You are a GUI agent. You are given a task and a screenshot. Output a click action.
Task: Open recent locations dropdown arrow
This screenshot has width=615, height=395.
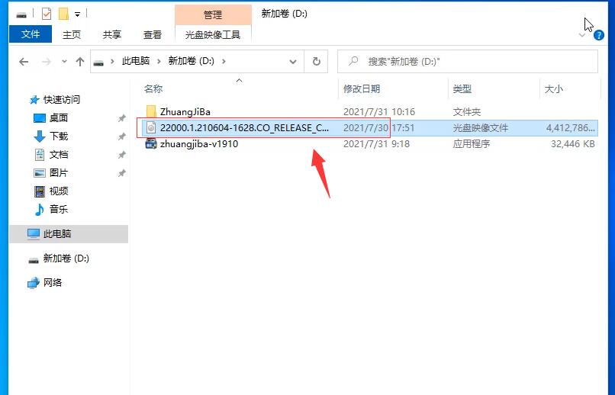click(x=64, y=62)
